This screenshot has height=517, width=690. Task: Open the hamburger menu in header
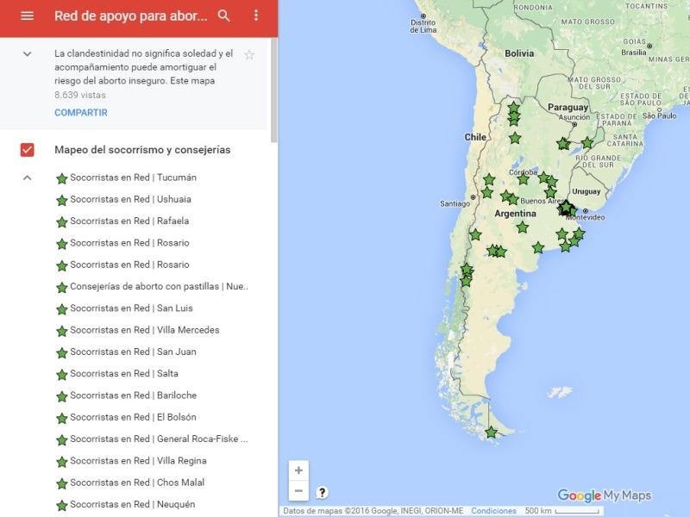27,16
